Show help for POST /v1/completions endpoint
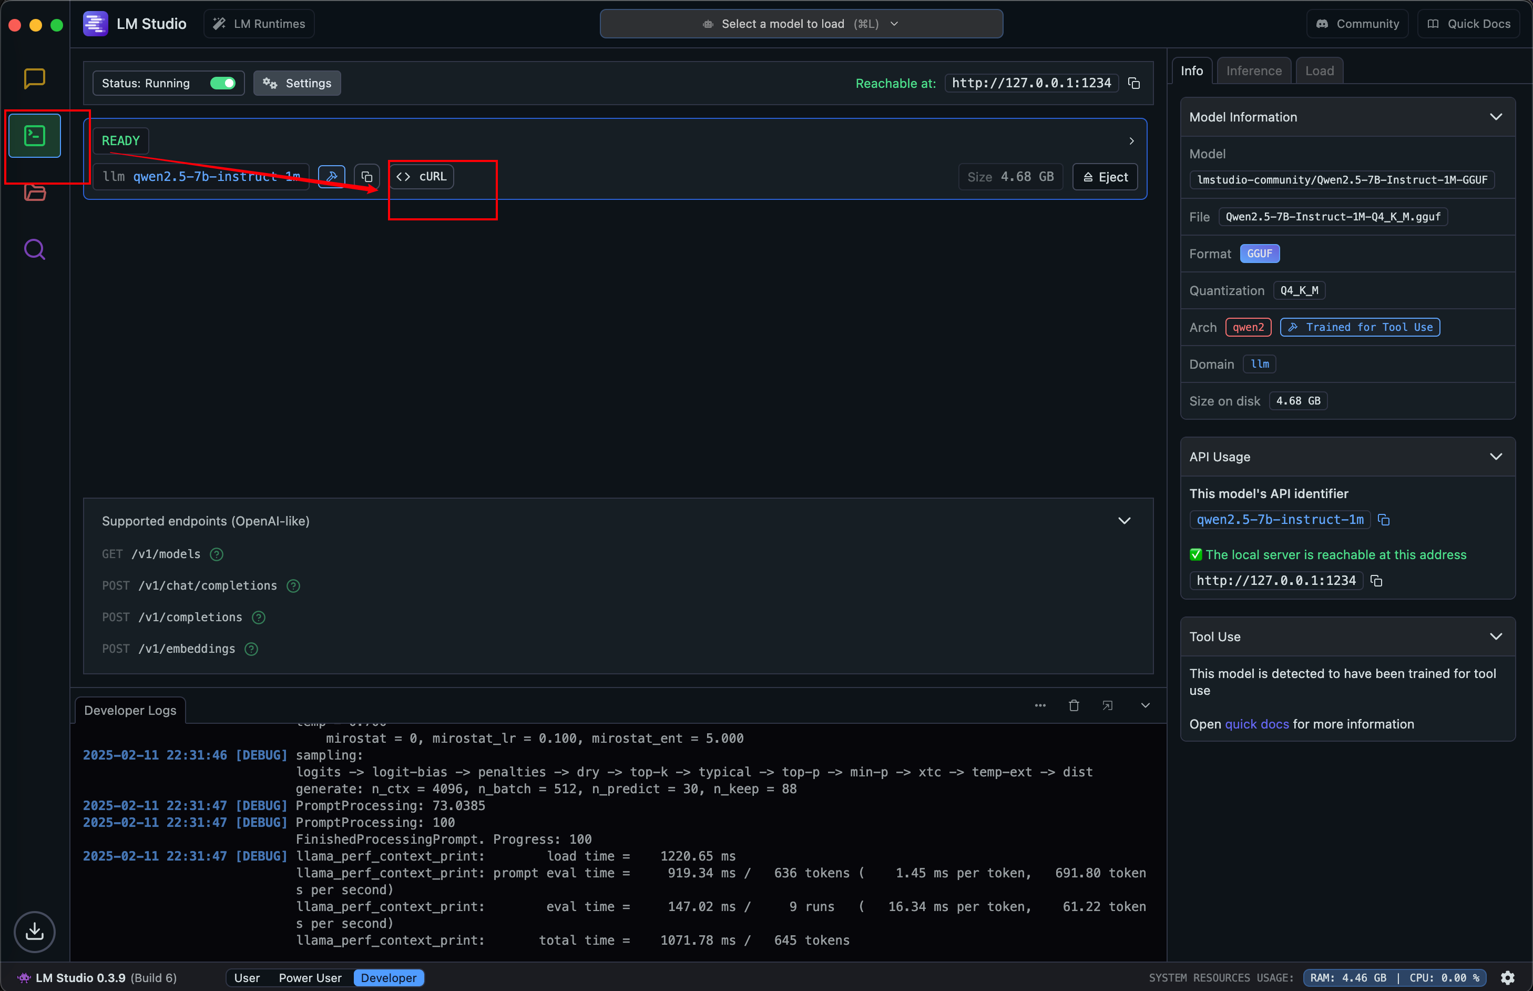The width and height of the screenshot is (1533, 991). pos(259,617)
